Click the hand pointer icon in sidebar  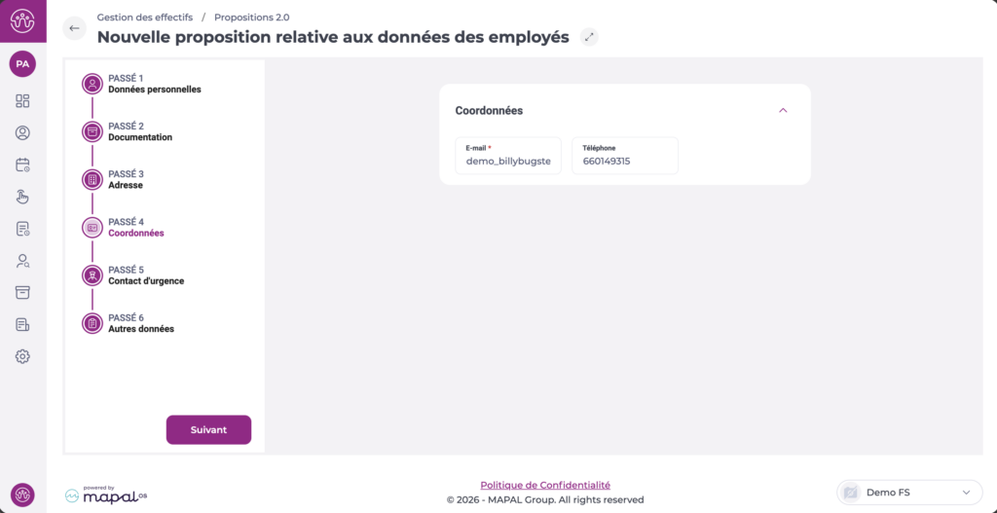click(x=22, y=197)
